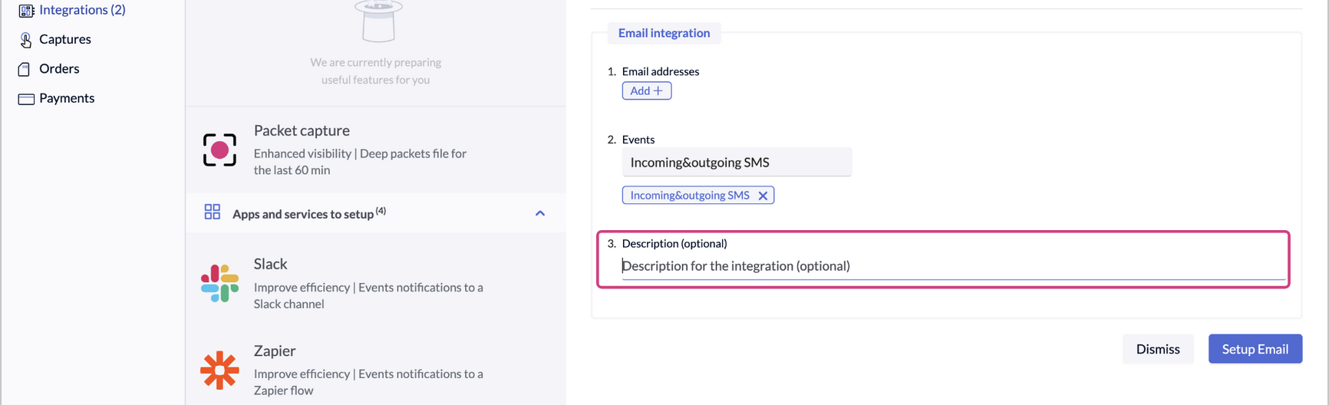Viewport: 1329px width, 405px height.
Task: Click the Slack logo icon
Action: click(219, 283)
